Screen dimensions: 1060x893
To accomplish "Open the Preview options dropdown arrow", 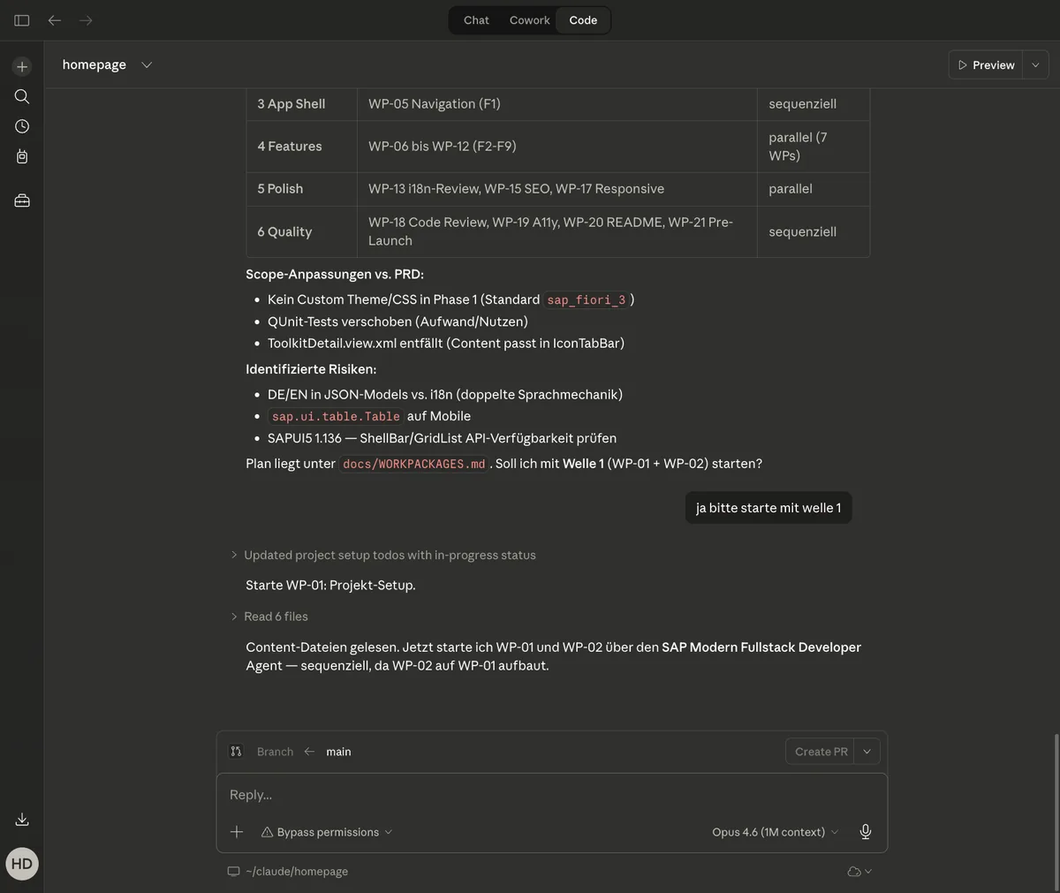I will [1035, 65].
